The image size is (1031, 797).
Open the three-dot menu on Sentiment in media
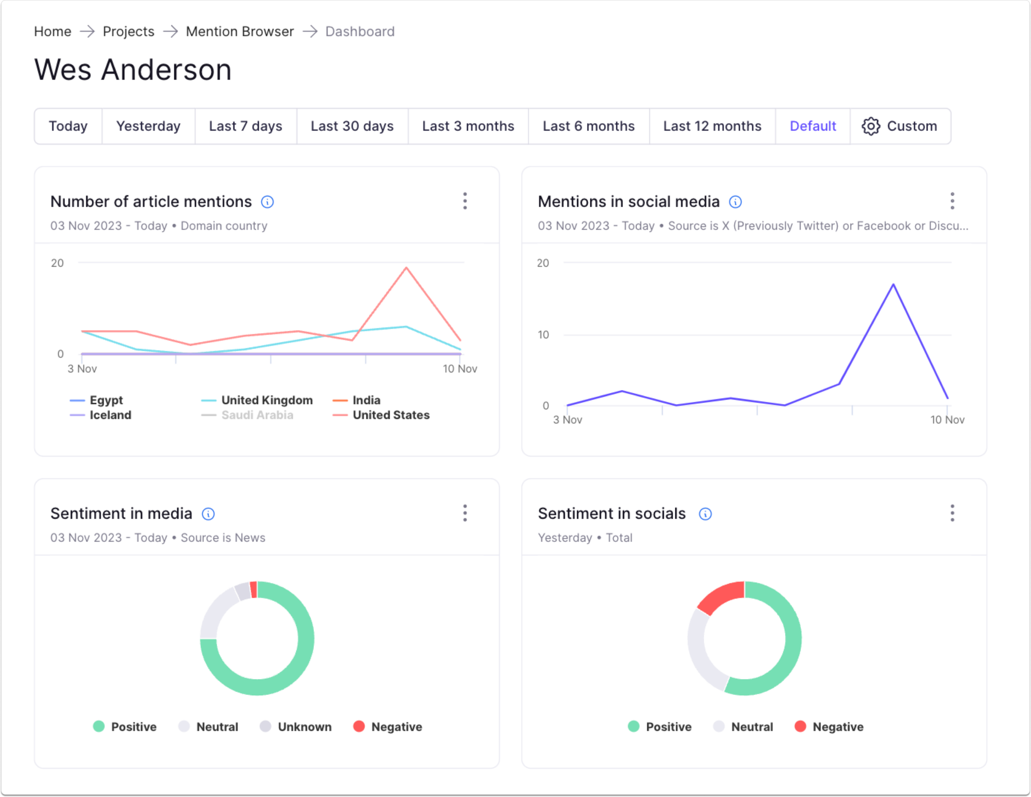click(x=465, y=513)
